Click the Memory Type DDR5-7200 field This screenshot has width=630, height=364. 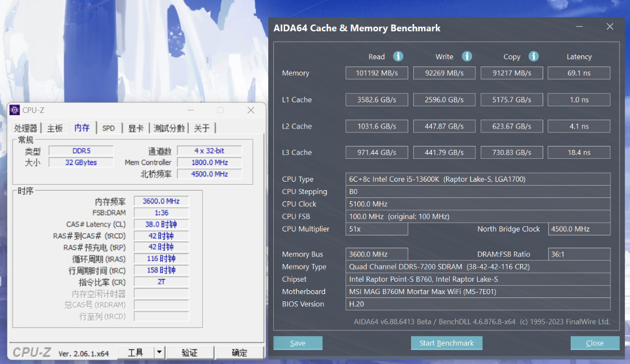point(478,267)
